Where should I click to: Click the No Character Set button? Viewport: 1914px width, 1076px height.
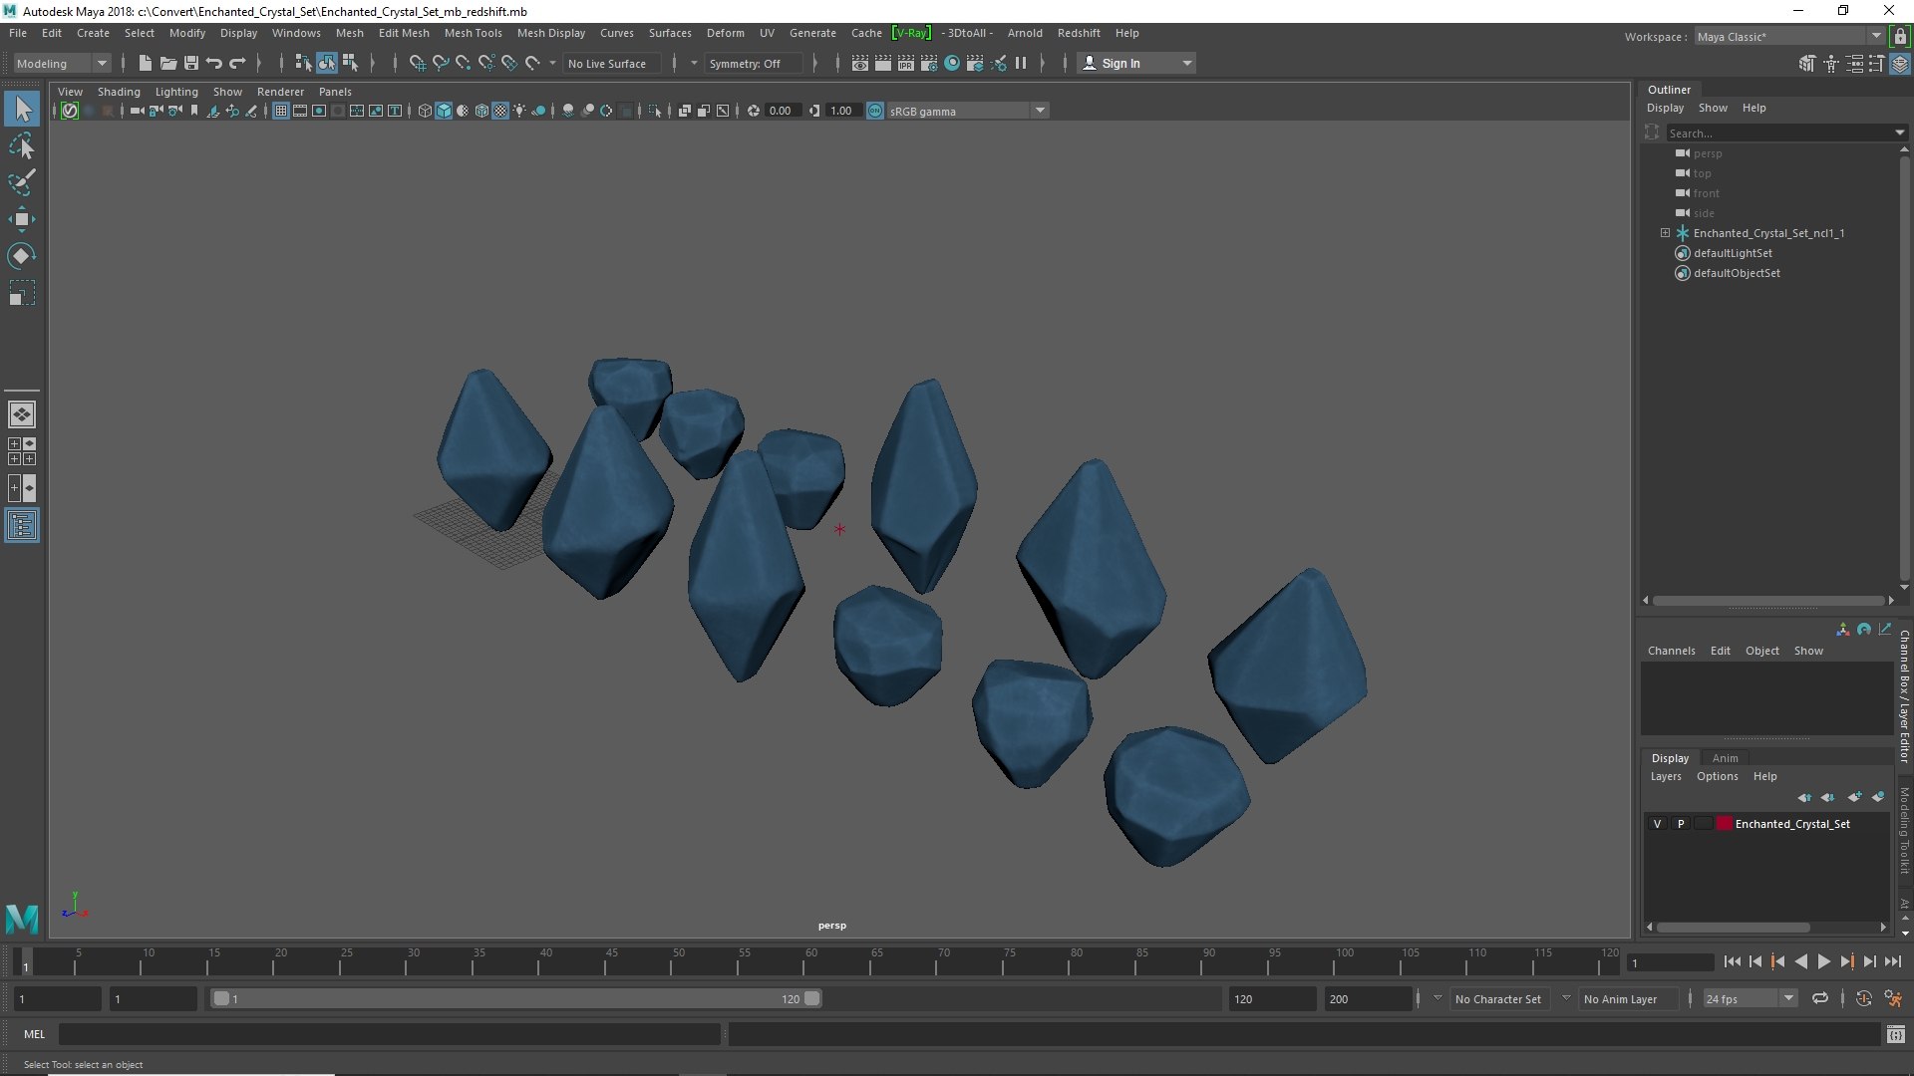(1497, 998)
